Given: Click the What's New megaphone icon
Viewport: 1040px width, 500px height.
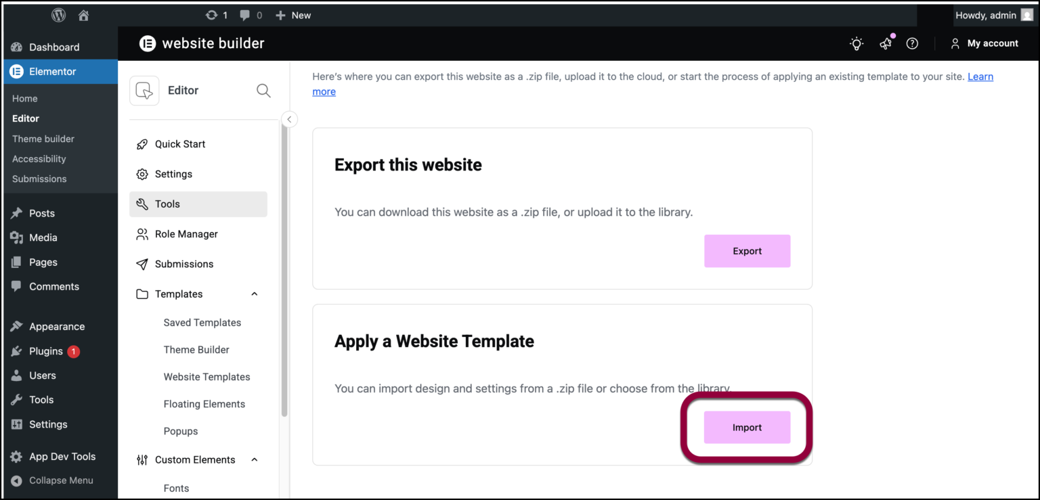Looking at the screenshot, I should tap(886, 43).
